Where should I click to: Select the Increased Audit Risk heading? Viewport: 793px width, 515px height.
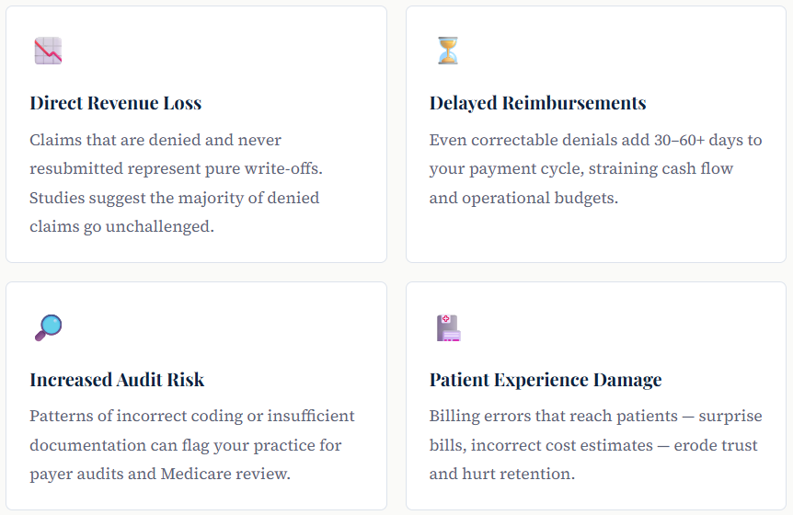click(x=117, y=380)
